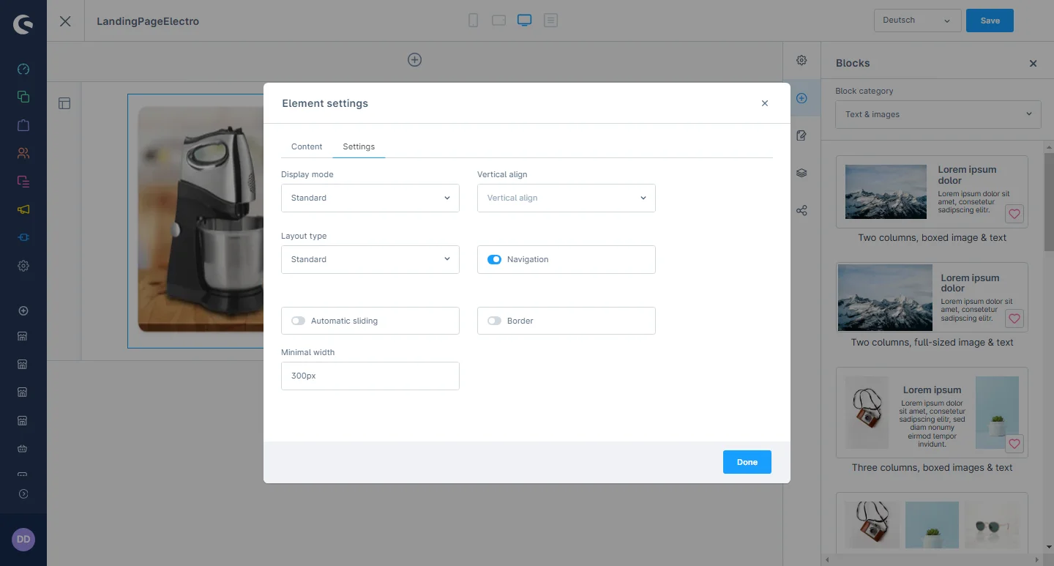This screenshot has height=566, width=1054.
Task: Open the layers navigator icon
Action: 801,173
